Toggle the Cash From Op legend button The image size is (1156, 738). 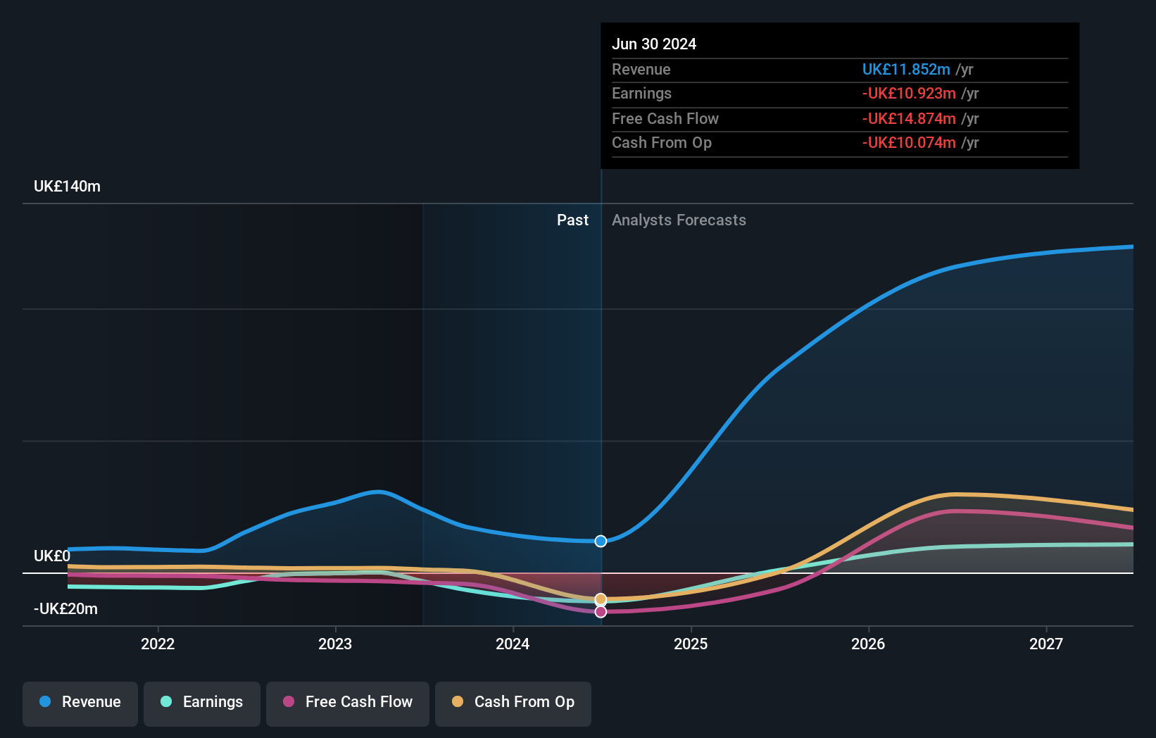point(513,703)
